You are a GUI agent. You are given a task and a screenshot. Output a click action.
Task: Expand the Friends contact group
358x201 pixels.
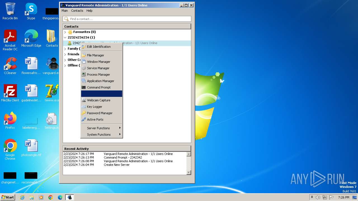[x=65, y=54]
